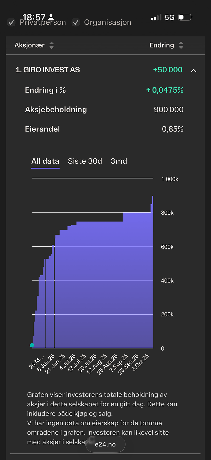Tap the green up-arrow beside 0,0475%
The width and height of the screenshot is (211, 460).
[148, 90]
